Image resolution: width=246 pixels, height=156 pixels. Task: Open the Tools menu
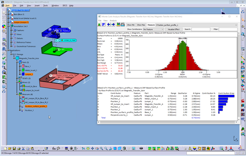(46, 6)
